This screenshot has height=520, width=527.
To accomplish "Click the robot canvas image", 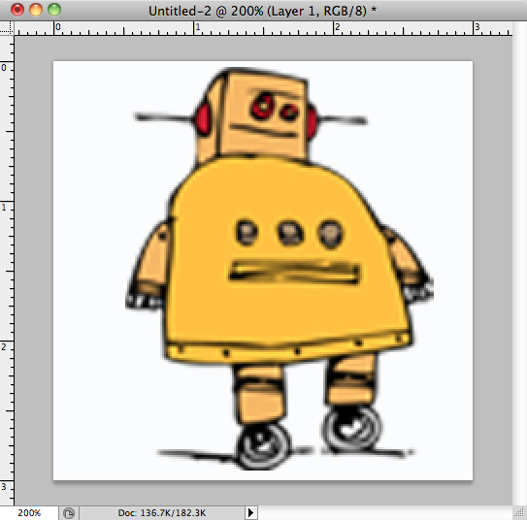I will tap(263, 271).
